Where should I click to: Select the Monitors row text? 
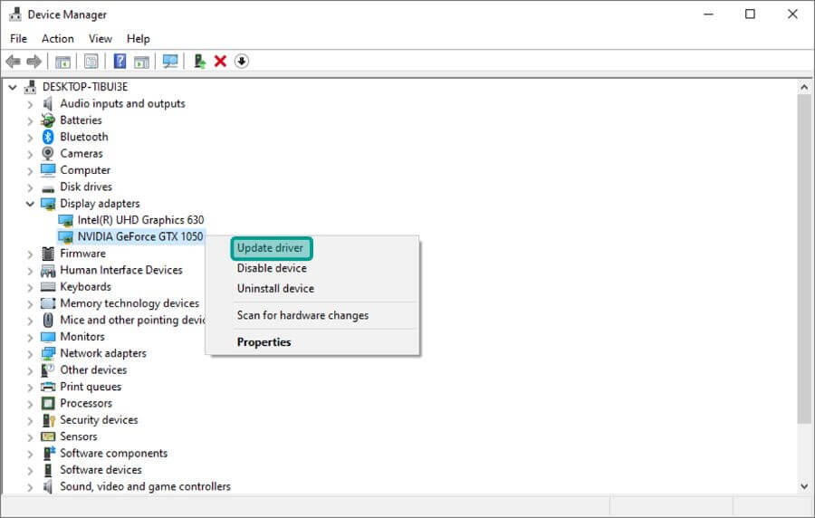pyautogui.click(x=82, y=337)
